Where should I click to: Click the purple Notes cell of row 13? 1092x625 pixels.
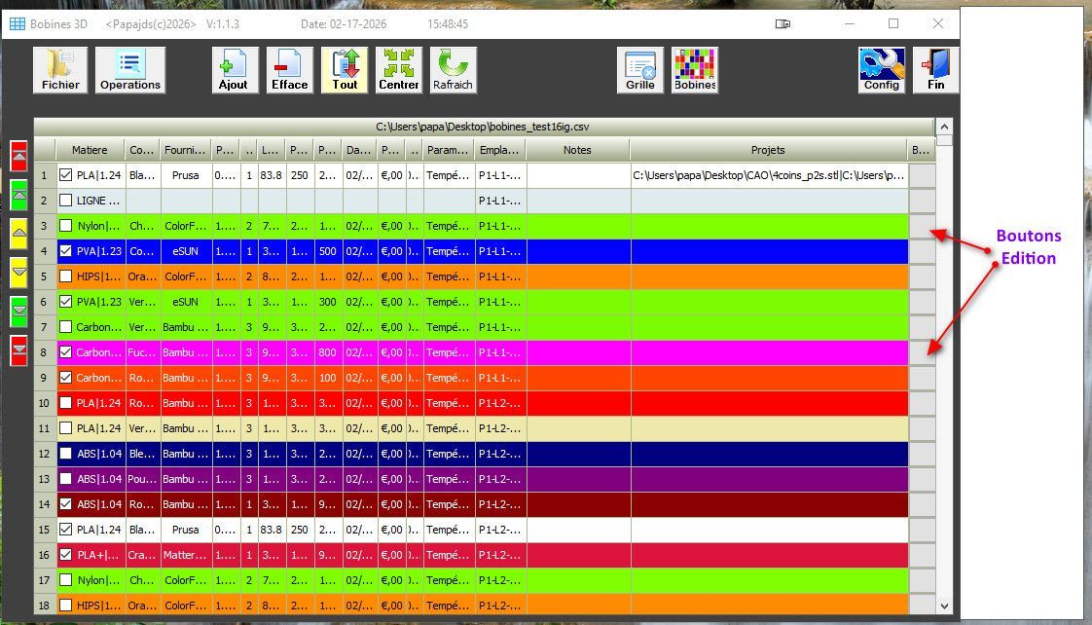(x=579, y=479)
